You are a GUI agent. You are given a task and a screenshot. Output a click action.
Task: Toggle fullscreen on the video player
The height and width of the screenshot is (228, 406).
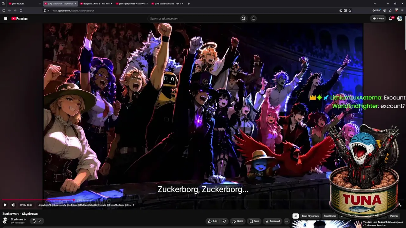400,205
